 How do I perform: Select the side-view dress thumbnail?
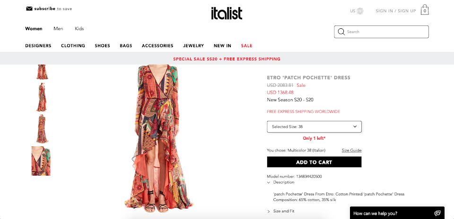click(x=42, y=97)
